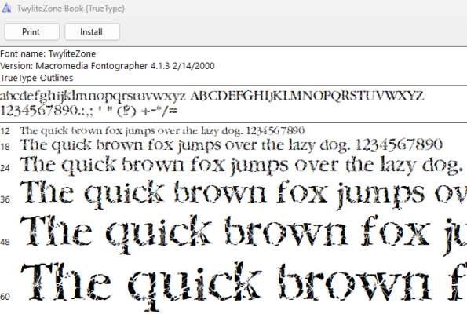467x314 pixels.
Task: Click the uppercase ABCDEFGHIJKLMNOPQRSTUVWXYZ sample
Action: pyautogui.click(x=307, y=96)
